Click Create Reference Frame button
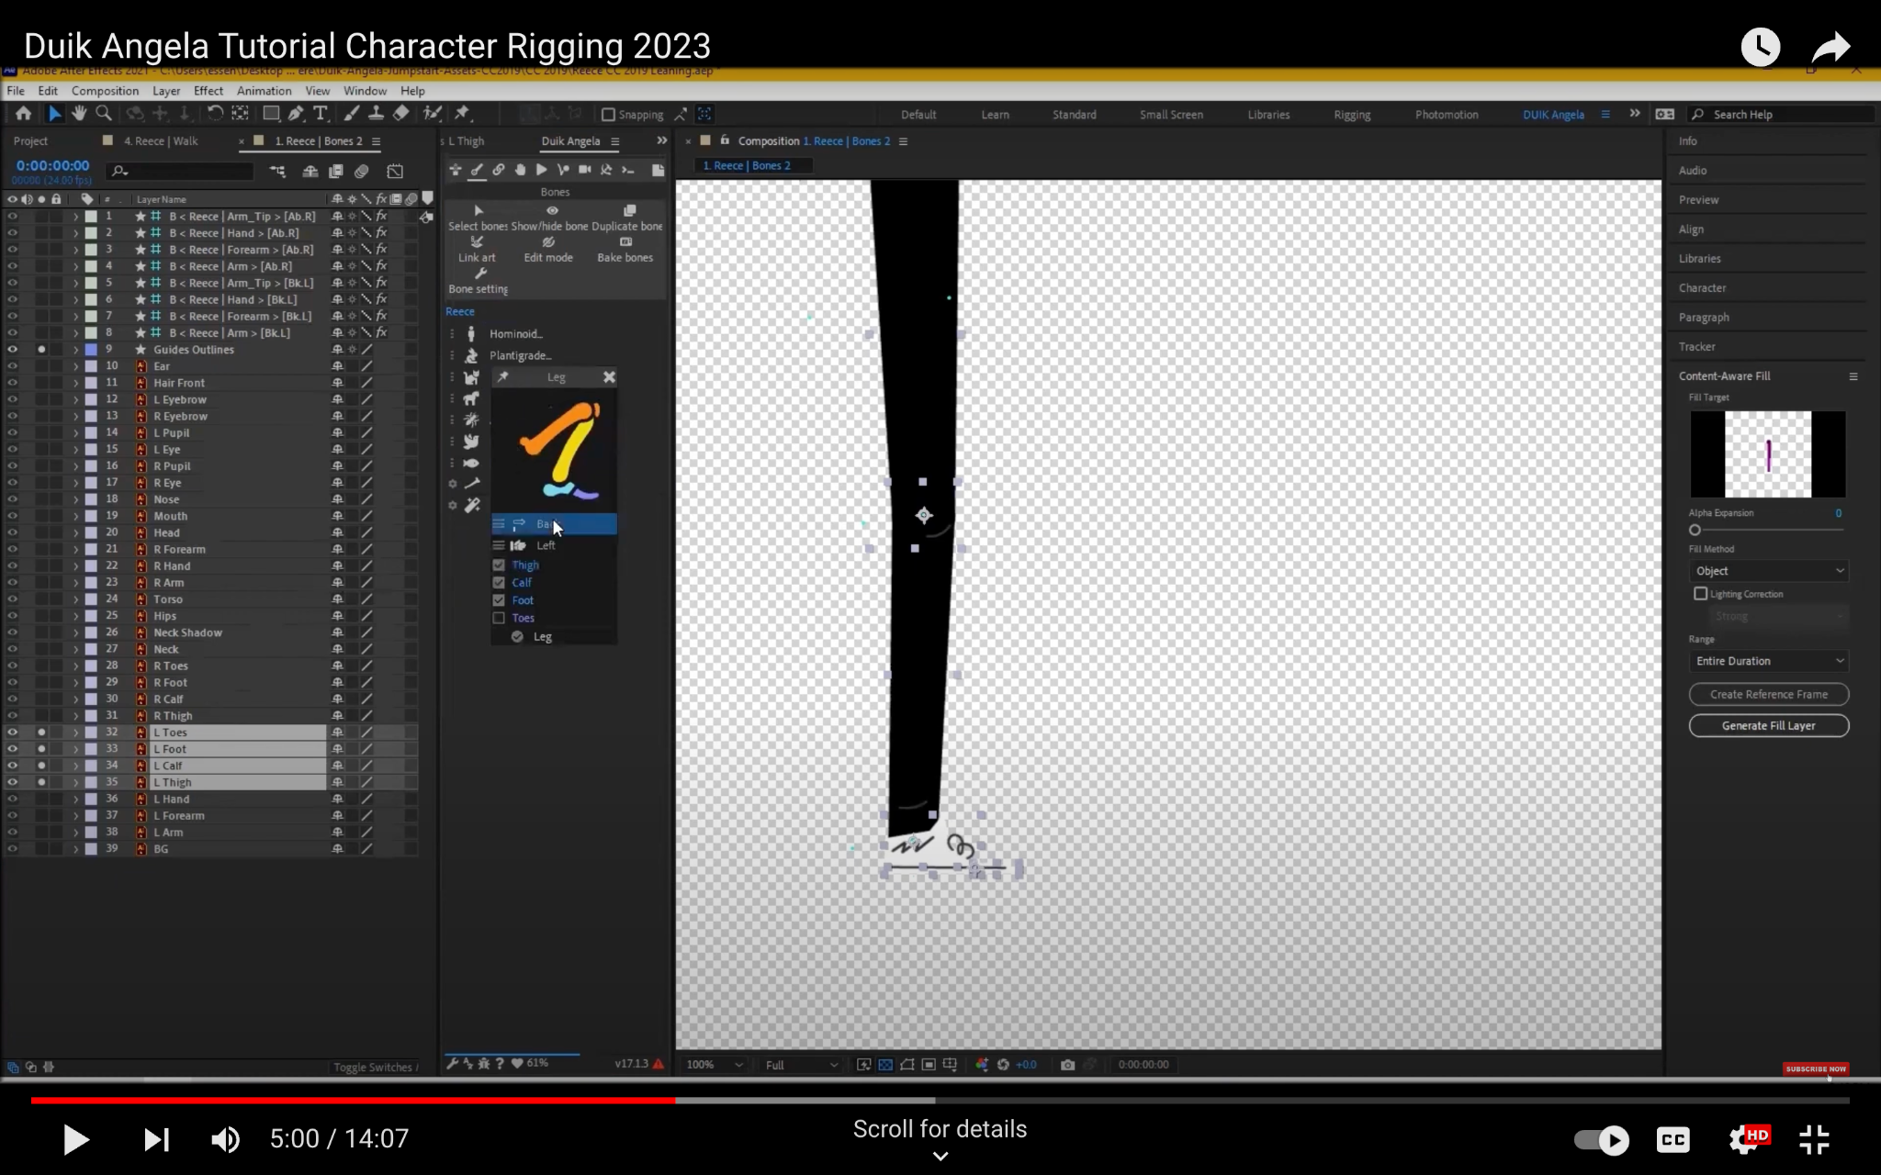 [x=1768, y=694]
